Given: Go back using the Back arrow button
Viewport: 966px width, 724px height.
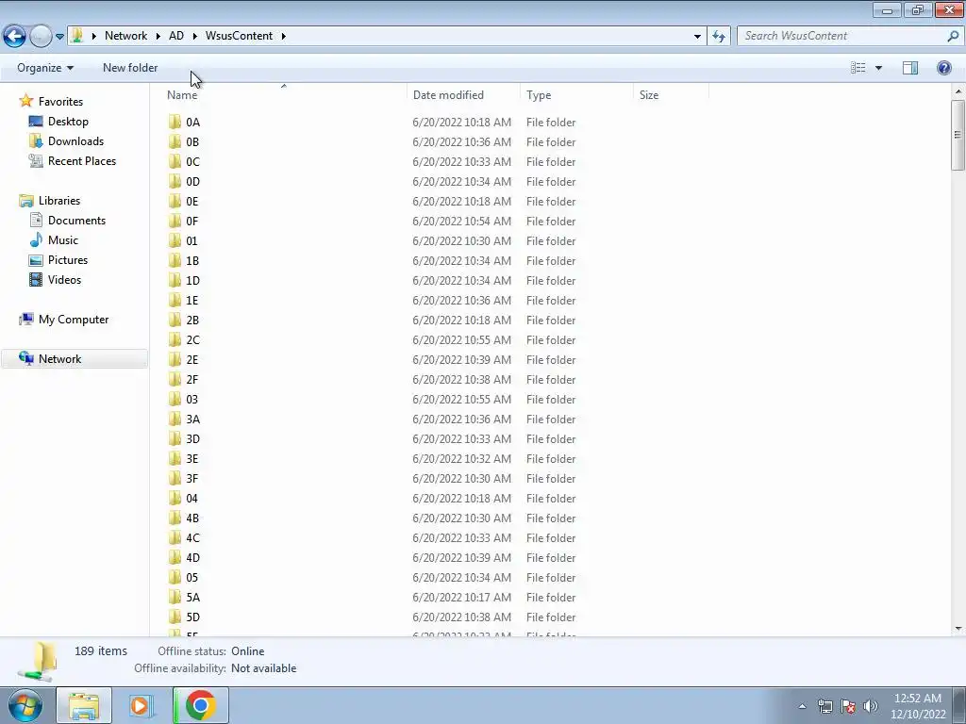Looking at the screenshot, I should (15, 36).
